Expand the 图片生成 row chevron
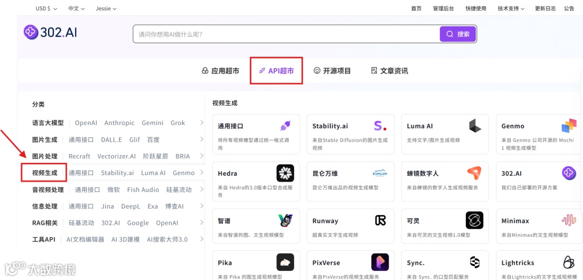The width and height of the screenshot is (583, 280). (201, 139)
